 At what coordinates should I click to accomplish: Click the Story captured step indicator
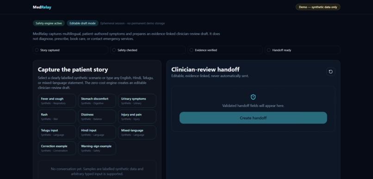click(x=70, y=50)
